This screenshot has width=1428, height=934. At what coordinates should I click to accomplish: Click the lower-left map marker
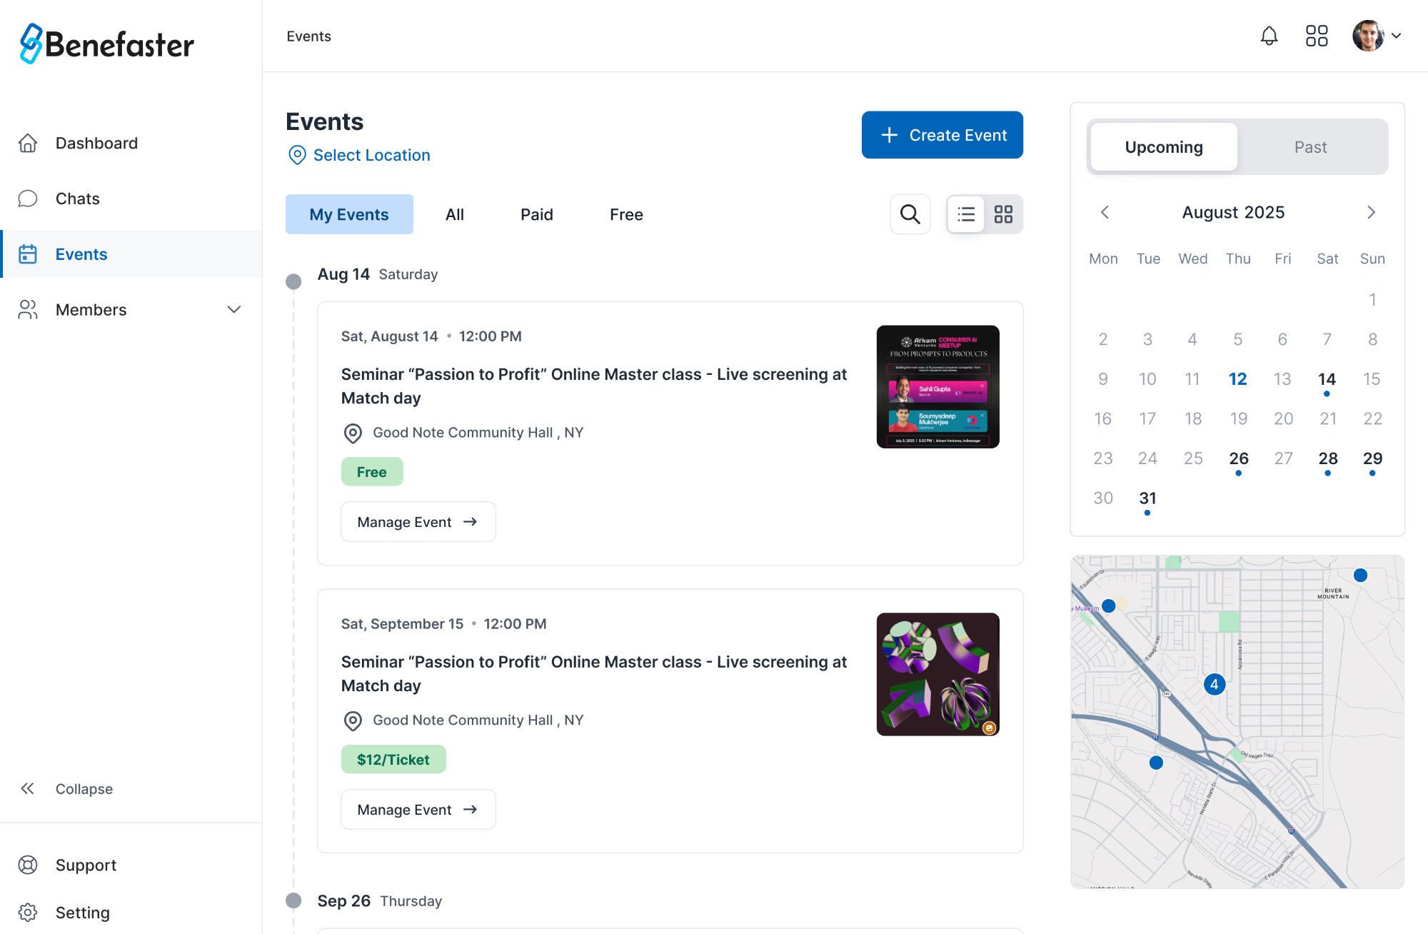pyautogui.click(x=1156, y=763)
